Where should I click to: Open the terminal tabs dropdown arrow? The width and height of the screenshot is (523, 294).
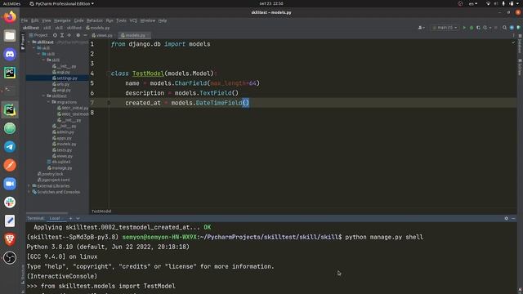click(78, 218)
